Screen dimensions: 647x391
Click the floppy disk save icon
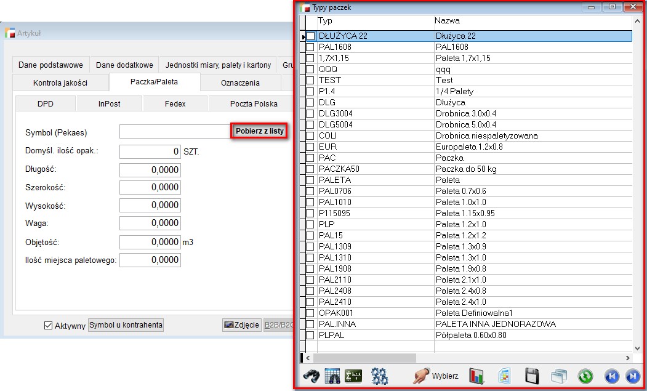click(x=532, y=376)
